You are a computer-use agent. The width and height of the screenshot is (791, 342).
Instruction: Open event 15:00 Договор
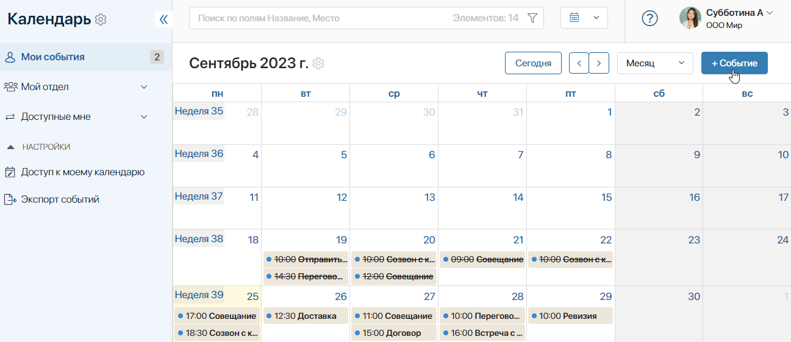[x=394, y=333]
